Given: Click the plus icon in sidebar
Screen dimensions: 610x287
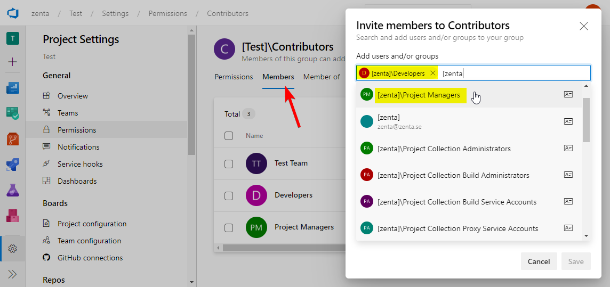Looking at the screenshot, I should (13, 62).
